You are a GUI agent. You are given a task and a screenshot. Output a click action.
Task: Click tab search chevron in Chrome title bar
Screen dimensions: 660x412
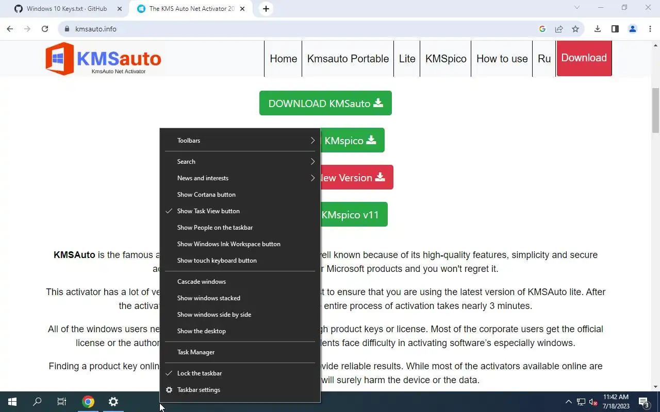click(x=577, y=7)
